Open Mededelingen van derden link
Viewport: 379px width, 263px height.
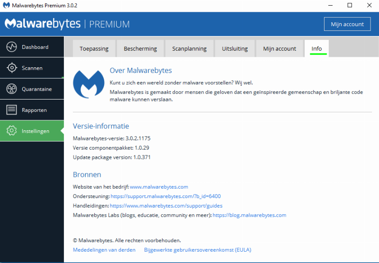point(104,250)
